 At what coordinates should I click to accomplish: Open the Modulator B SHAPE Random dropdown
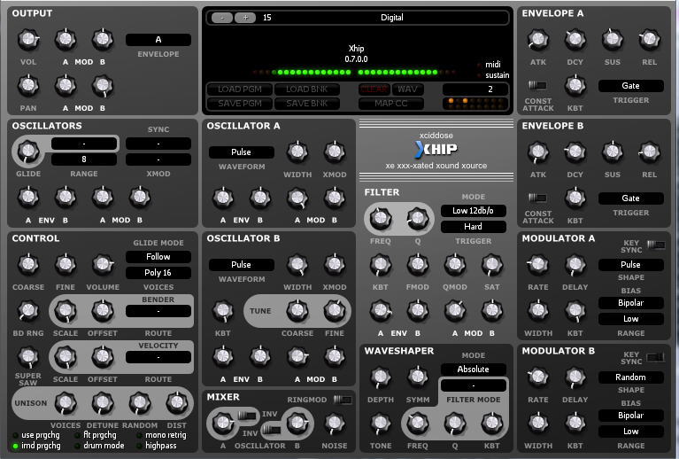pyautogui.click(x=631, y=377)
